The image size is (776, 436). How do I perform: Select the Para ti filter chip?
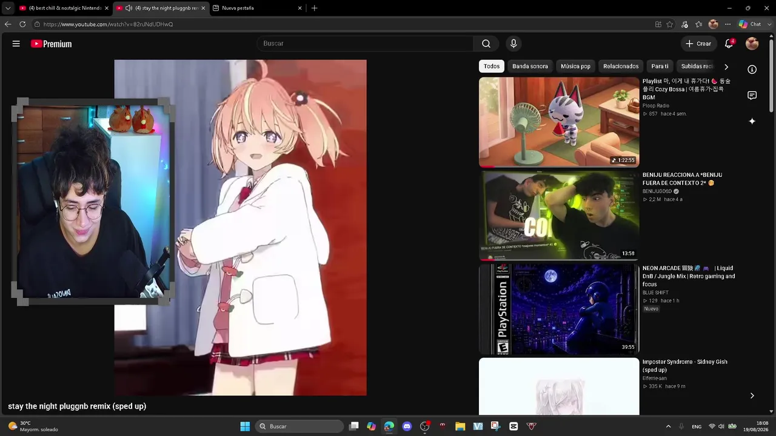660,66
